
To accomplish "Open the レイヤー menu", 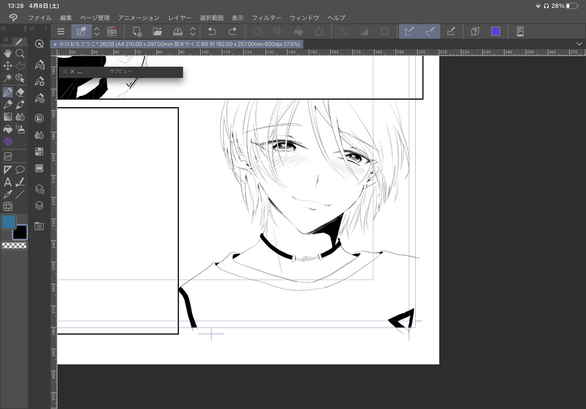I will tap(180, 18).
